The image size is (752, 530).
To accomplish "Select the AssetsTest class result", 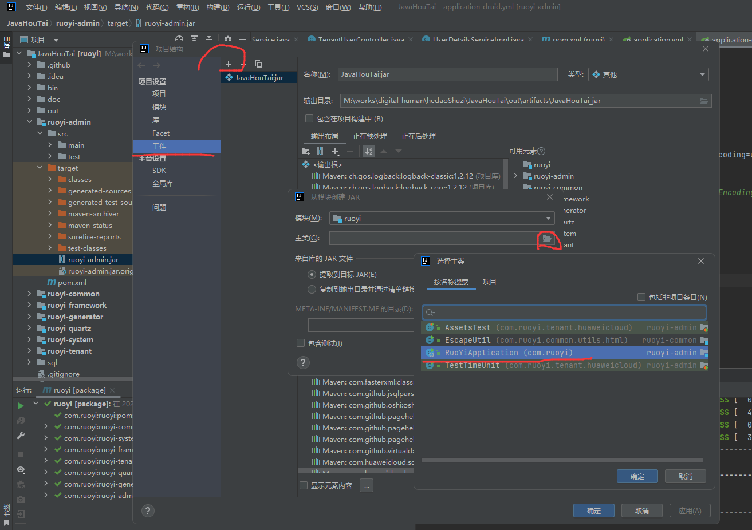I will [564, 327].
